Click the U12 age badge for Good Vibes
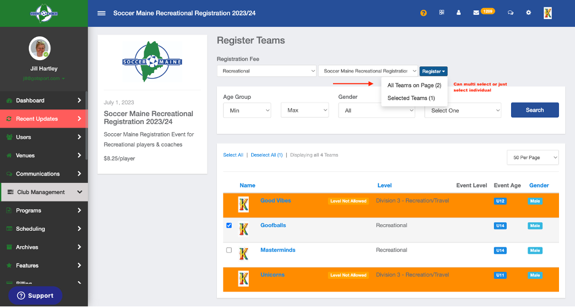575x307 pixels. pos(500,201)
